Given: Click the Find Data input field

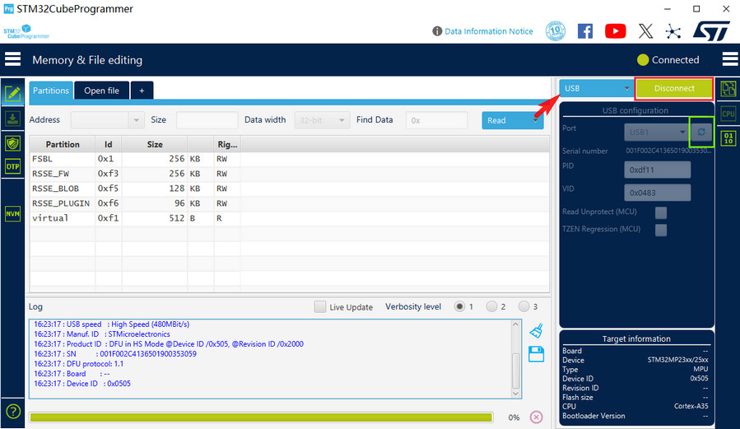Looking at the screenshot, I should [436, 120].
